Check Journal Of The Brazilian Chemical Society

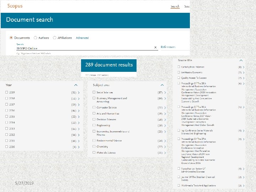click(x=178, y=177)
